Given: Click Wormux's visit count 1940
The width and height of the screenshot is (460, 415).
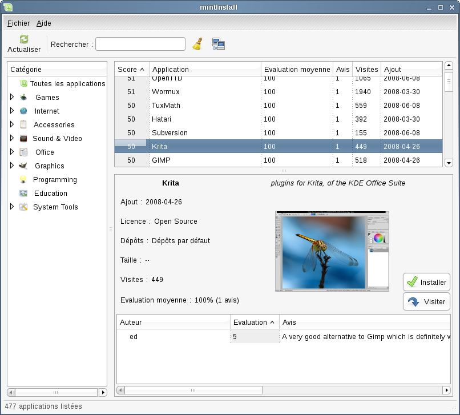Looking at the screenshot, I should click(363, 91).
